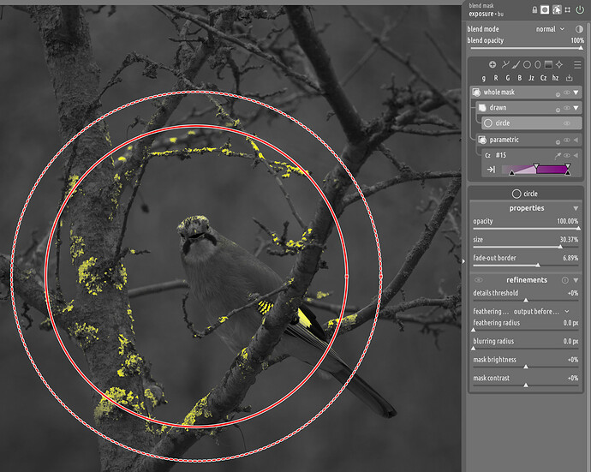Expand the parametric mask group

click(576, 140)
